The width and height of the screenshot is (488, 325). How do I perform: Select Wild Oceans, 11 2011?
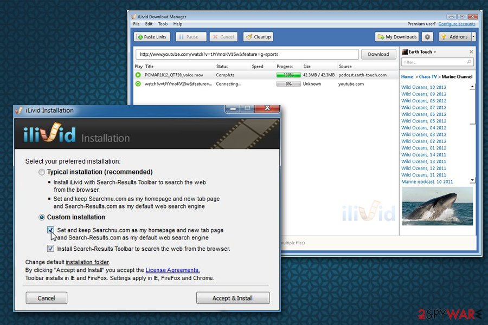[423, 175]
